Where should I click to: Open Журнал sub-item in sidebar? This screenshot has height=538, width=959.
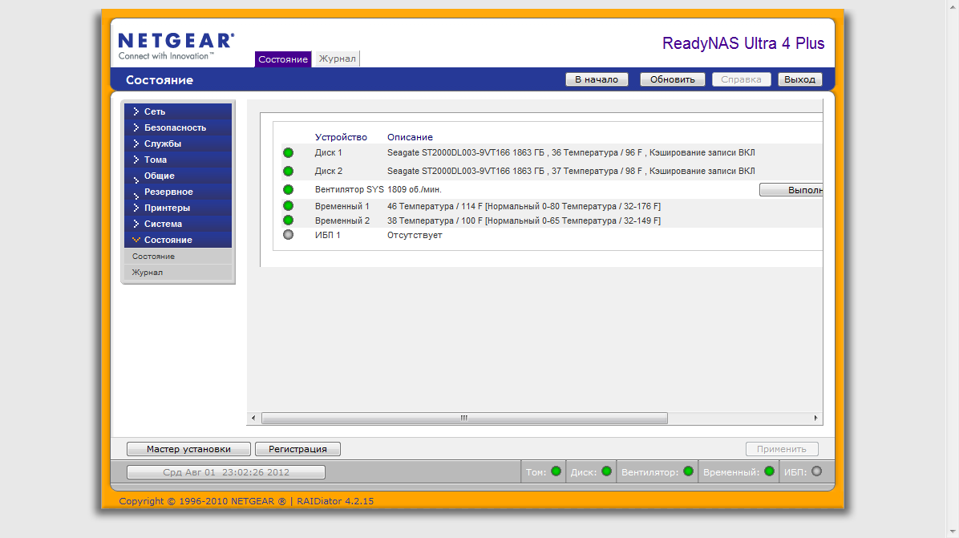178,272
